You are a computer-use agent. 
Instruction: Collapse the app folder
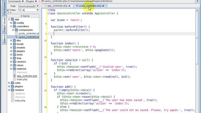(x=9, y=19)
